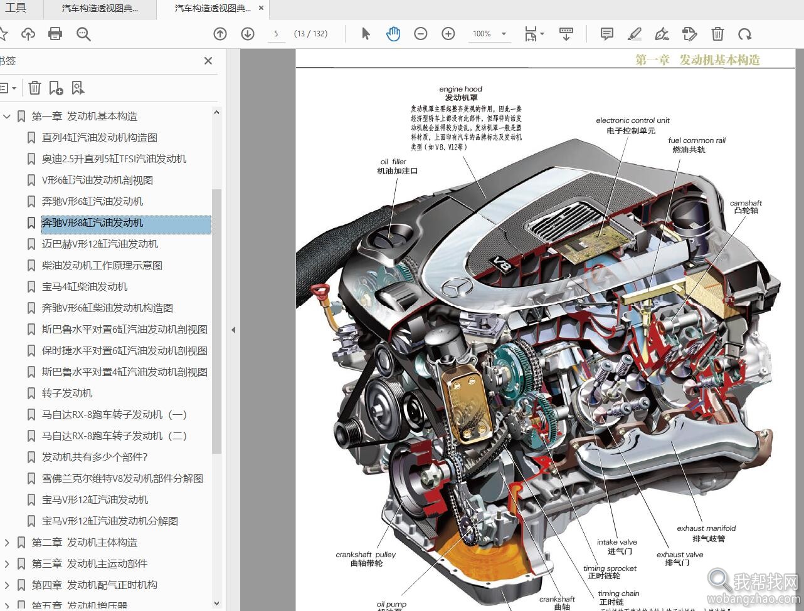Image resolution: width=804 pixels, height=611 pixels.
Task: Open bookmark 保时捷水平对置6缸汽油发动机剖视图
Action: click(125, 350)
